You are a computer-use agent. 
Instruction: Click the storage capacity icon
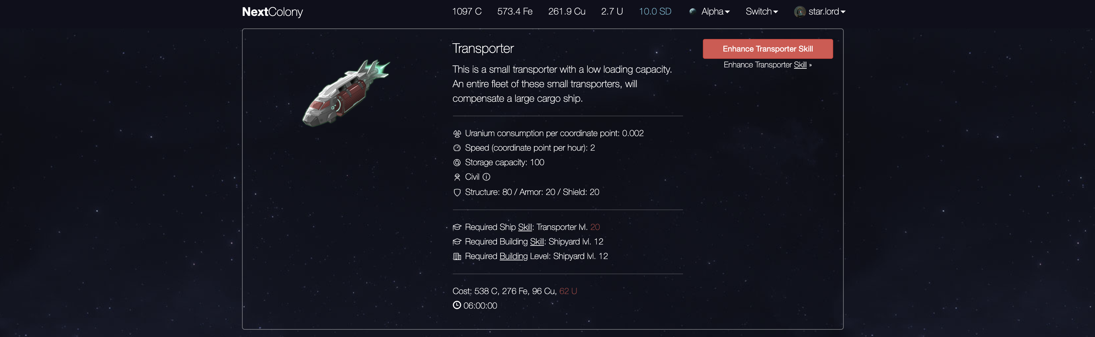point(457,162)
